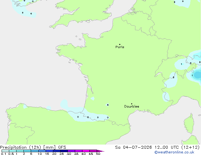
Task: Pick the legend swatch between 20 and 25
Action: [57, 151]
